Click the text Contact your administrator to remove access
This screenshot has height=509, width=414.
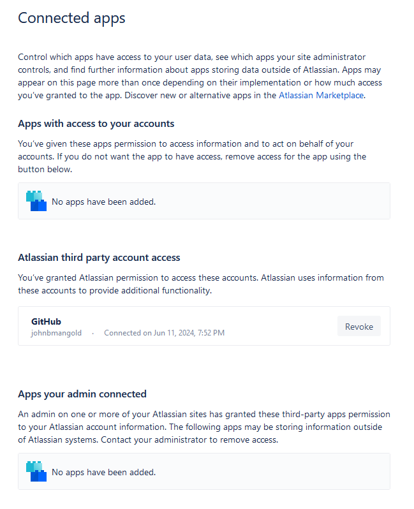pyautogui.click(x=189, y=440)
